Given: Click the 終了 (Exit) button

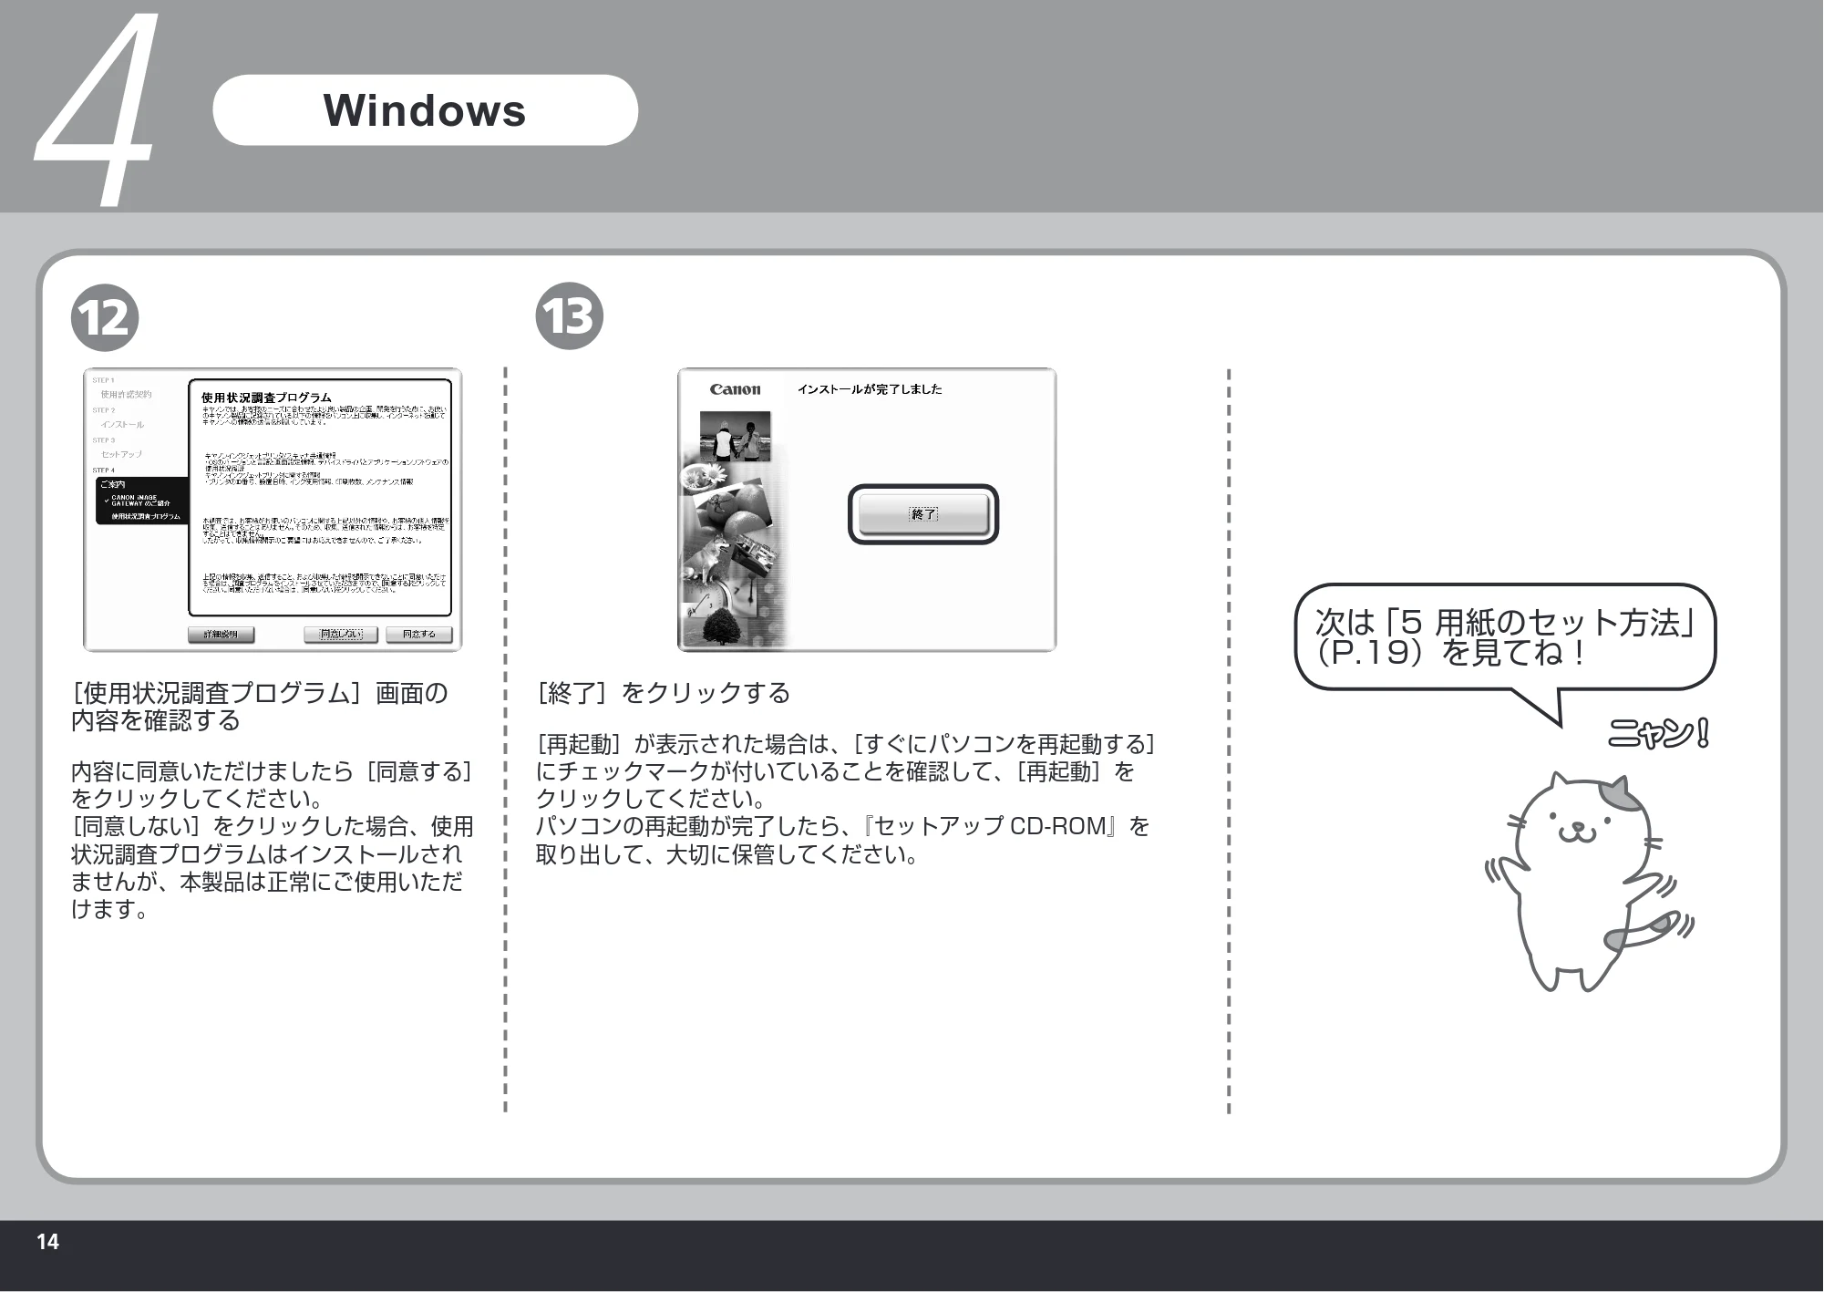Looking at the screenshot, I should point(923,514).
